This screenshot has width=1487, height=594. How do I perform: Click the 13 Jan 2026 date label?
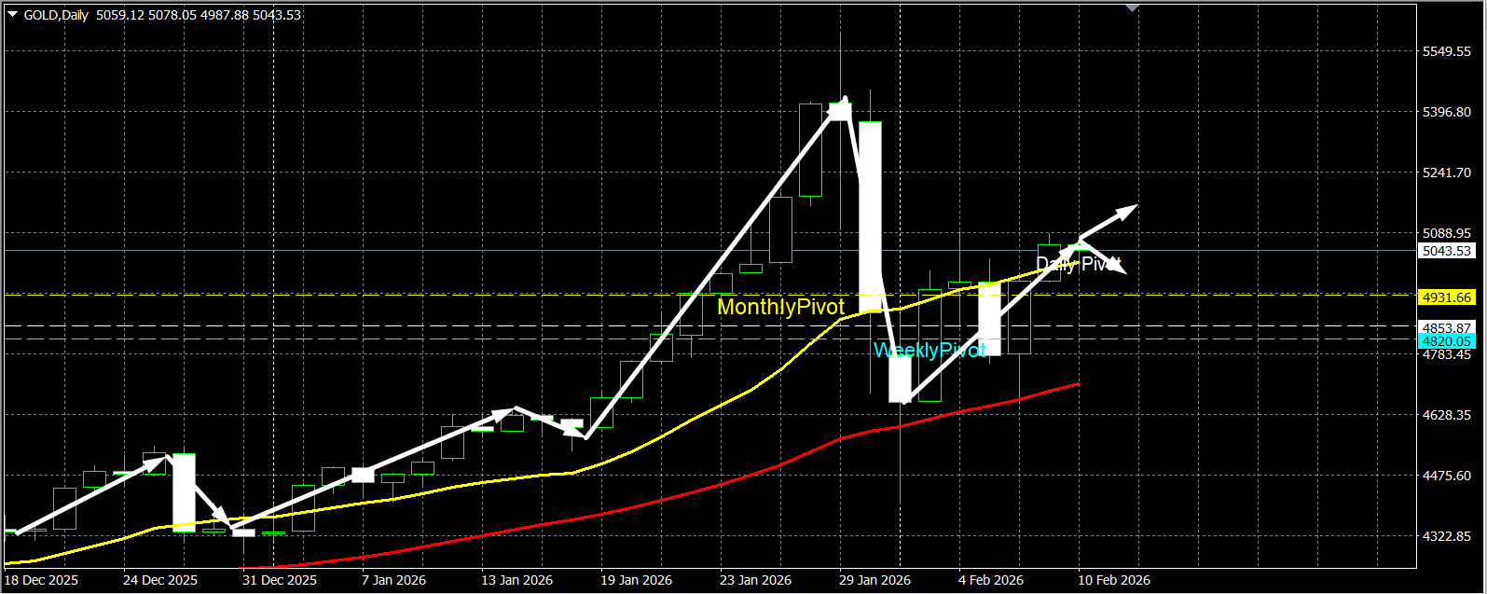tap(516, 580)
